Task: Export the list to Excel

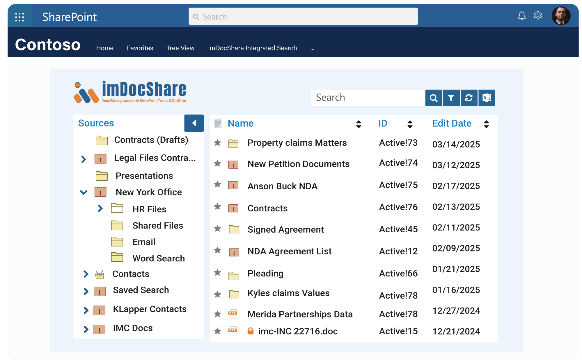Action: (487, 98)
